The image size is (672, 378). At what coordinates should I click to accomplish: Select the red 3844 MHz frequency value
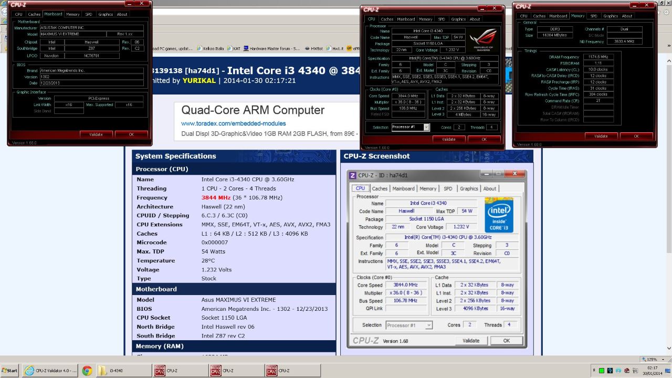[216, 197]
